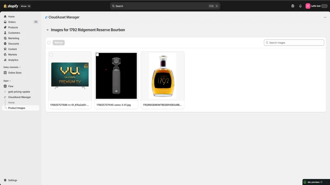Open the osmo camera thumbnail
This screenshot has height=185, width=330.
click(x=116, y=76)
